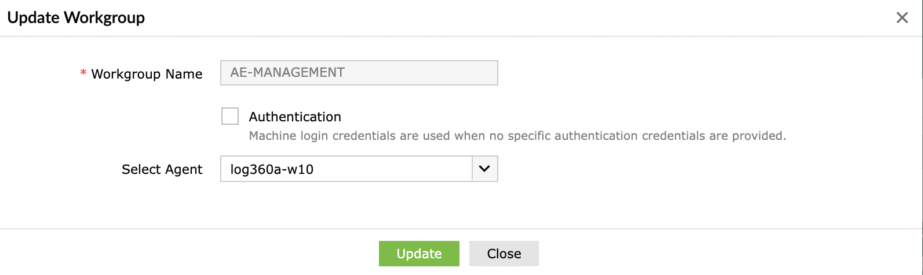Click the red required asterisk marker
Viewport: 923px width, 275px height.
(83, 73)
